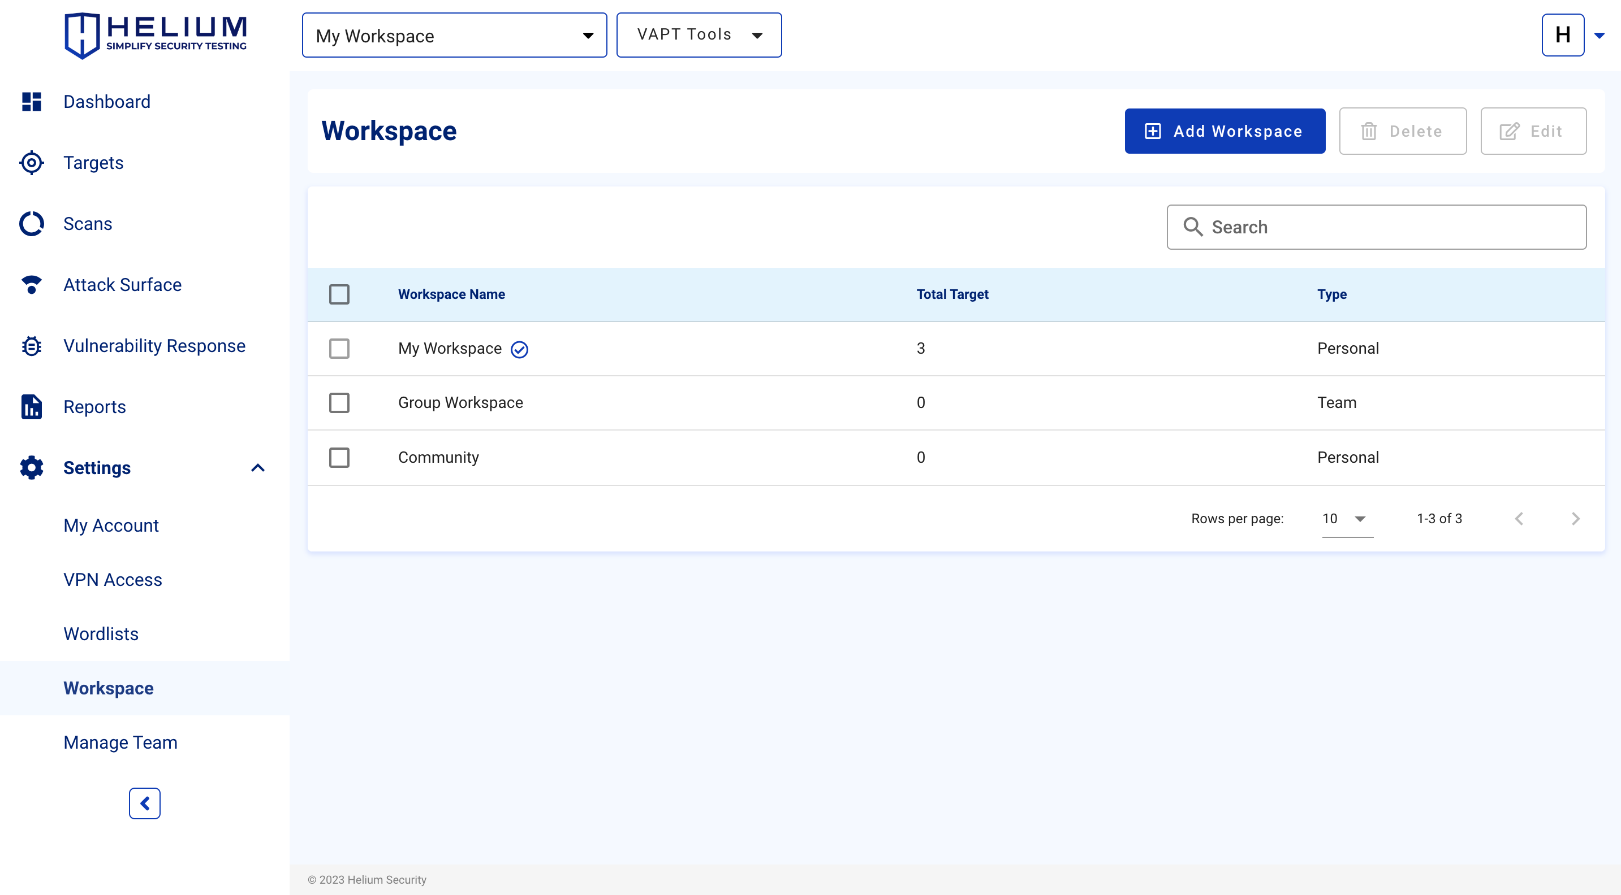1621x895 pixels.
Task: Open the My Workspace selector dropdown
Action: point(454,35)
